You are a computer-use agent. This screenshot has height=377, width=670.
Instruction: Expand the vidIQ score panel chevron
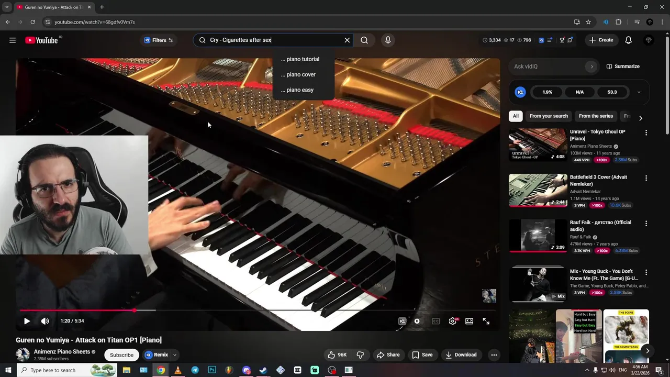(x=639, y=92)
